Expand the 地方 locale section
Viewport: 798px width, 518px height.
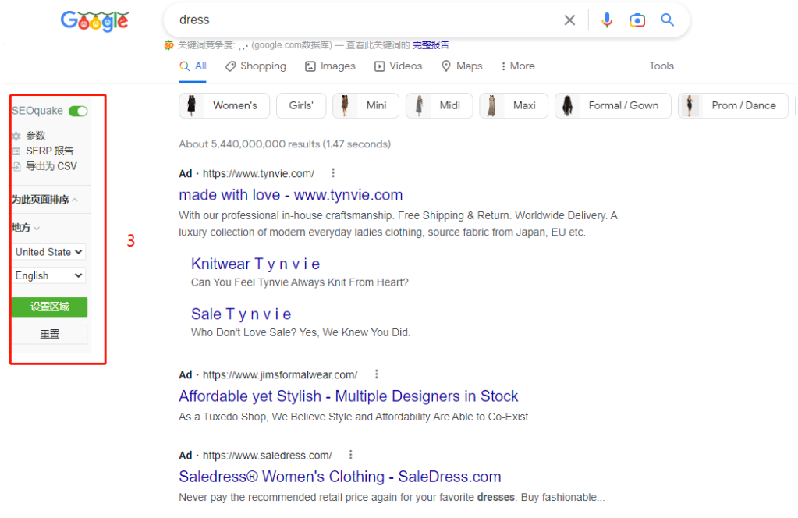click(x=26, y=228)
